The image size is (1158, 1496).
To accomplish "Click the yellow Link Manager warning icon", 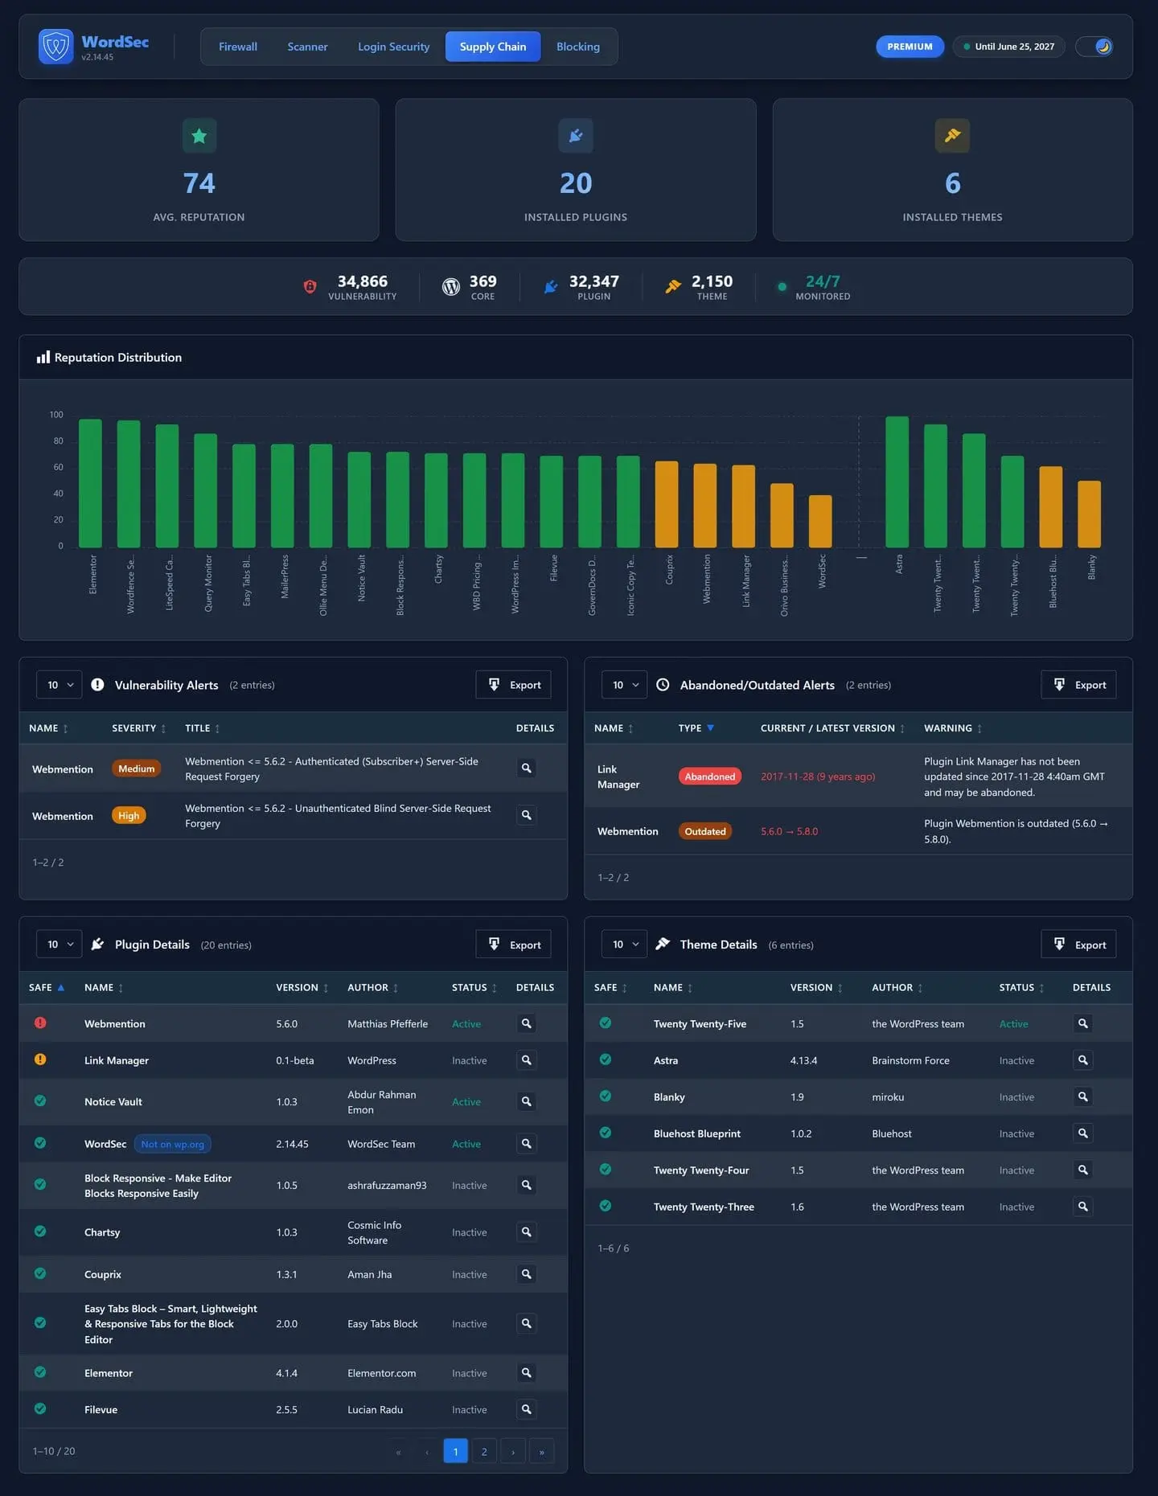I will (x=40, y=1059).
